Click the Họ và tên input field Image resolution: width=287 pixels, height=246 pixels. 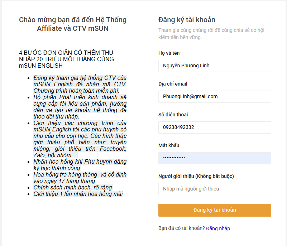click(x=215, y=66)
